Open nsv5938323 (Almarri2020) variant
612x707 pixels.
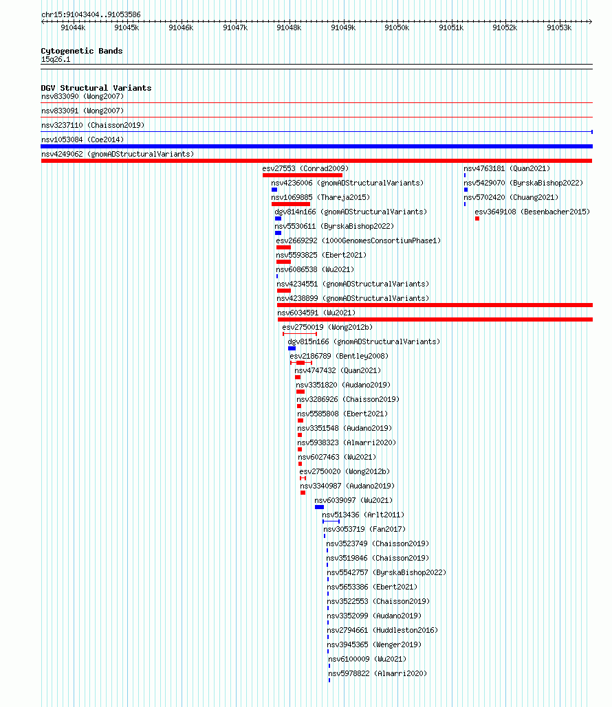click(x=347, y=442)
